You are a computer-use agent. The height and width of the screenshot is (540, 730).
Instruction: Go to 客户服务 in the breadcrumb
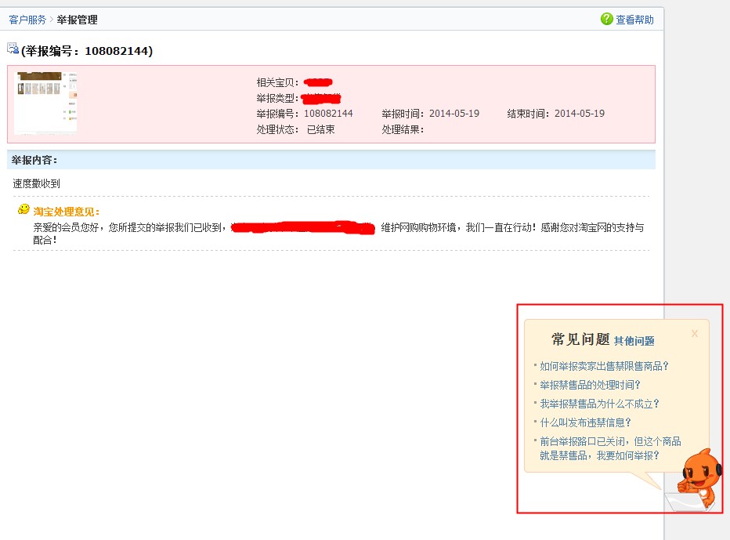click(27, 20)
